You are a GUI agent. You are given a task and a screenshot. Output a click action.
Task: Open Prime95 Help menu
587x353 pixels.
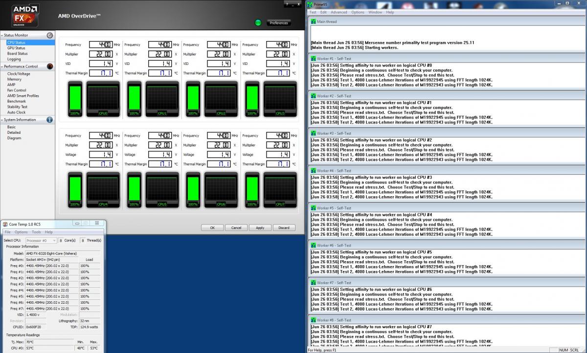pos(390,12)
